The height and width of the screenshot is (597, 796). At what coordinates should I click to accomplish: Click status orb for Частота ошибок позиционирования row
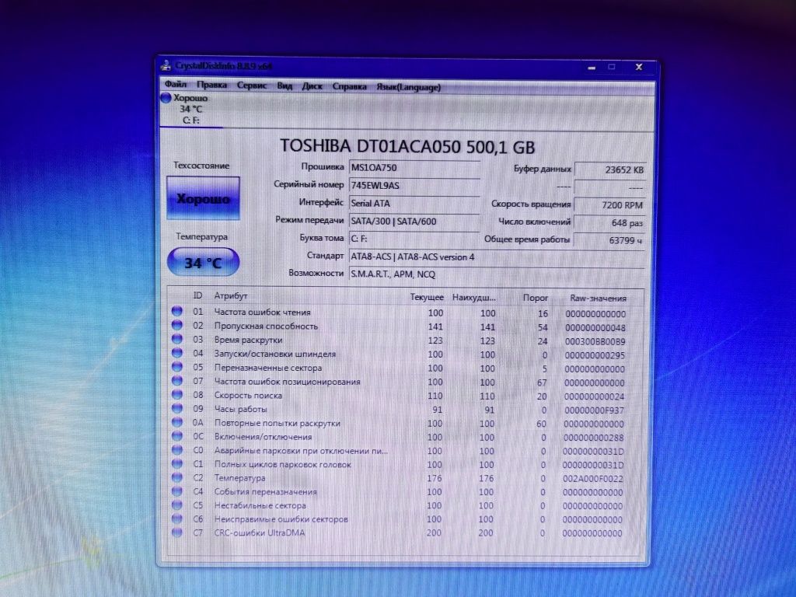pyautogui.click(x=177, y=380)
